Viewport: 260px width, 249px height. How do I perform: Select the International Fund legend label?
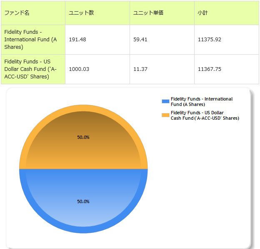click(202, 101)
